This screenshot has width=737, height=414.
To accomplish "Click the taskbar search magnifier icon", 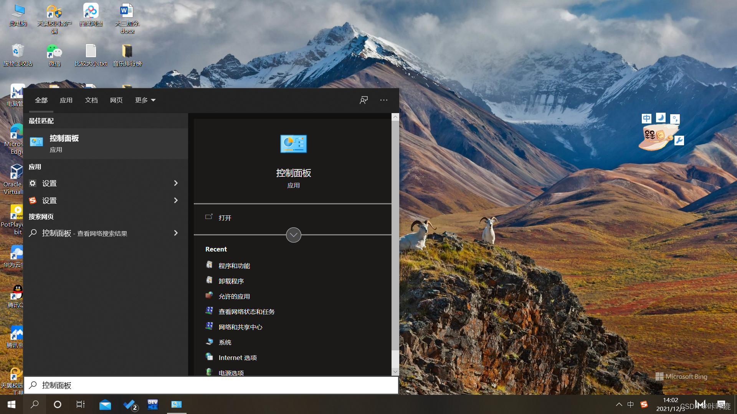I will (x=35, y=404).
